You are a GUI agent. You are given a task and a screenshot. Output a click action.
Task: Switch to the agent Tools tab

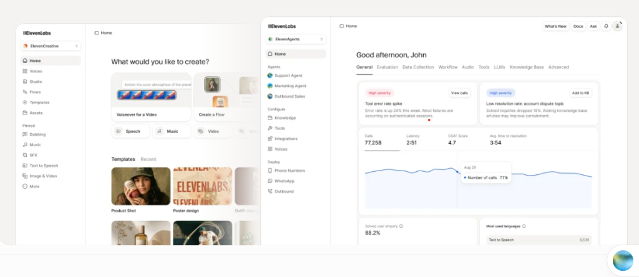(484, 67)
